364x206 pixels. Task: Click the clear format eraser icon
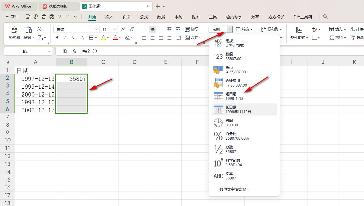[x=127, y=38]
